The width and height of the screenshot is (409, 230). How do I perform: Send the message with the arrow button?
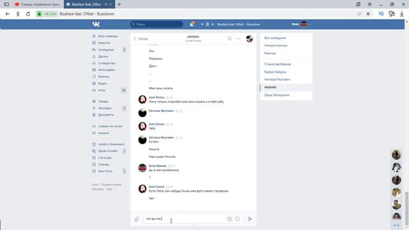pos(250,219)
